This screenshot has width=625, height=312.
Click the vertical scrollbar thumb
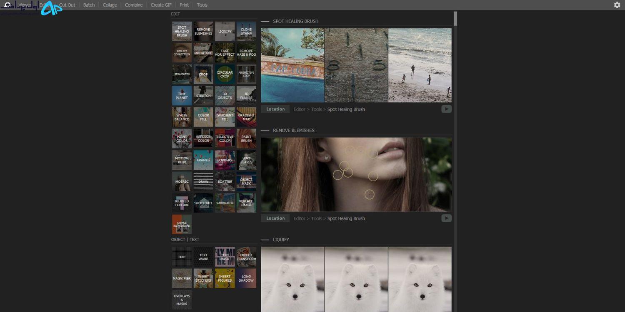click(455, 19)
